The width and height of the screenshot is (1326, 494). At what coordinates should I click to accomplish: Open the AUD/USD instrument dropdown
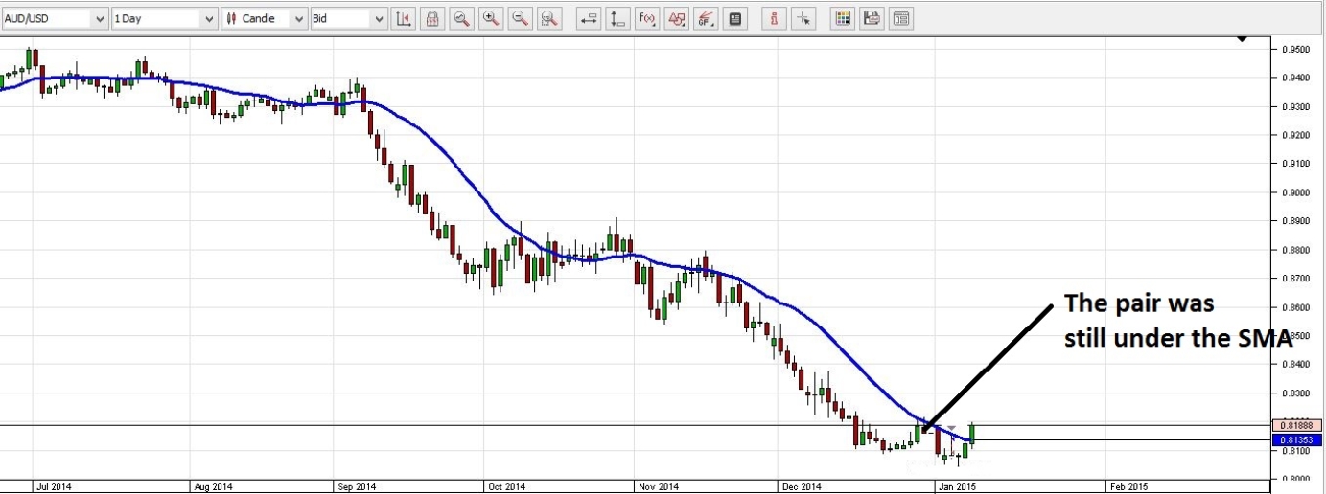(55, 18)
